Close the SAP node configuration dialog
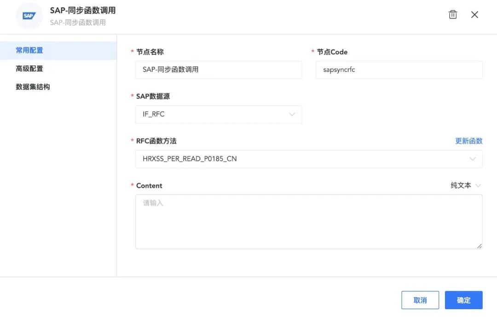Screen dimensions: 497x317 tap(474, 15)
